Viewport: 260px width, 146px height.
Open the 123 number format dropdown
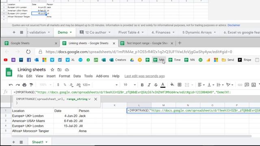pos(86,85)
